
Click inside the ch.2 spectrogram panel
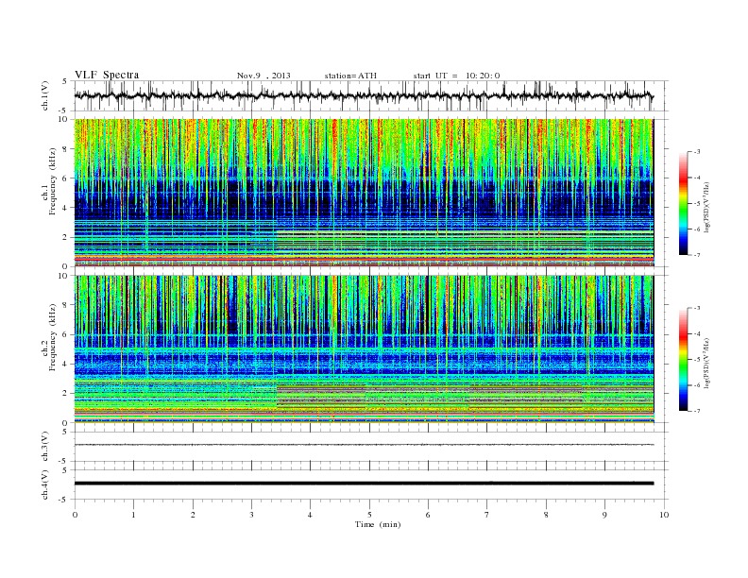tap(364, 348)
